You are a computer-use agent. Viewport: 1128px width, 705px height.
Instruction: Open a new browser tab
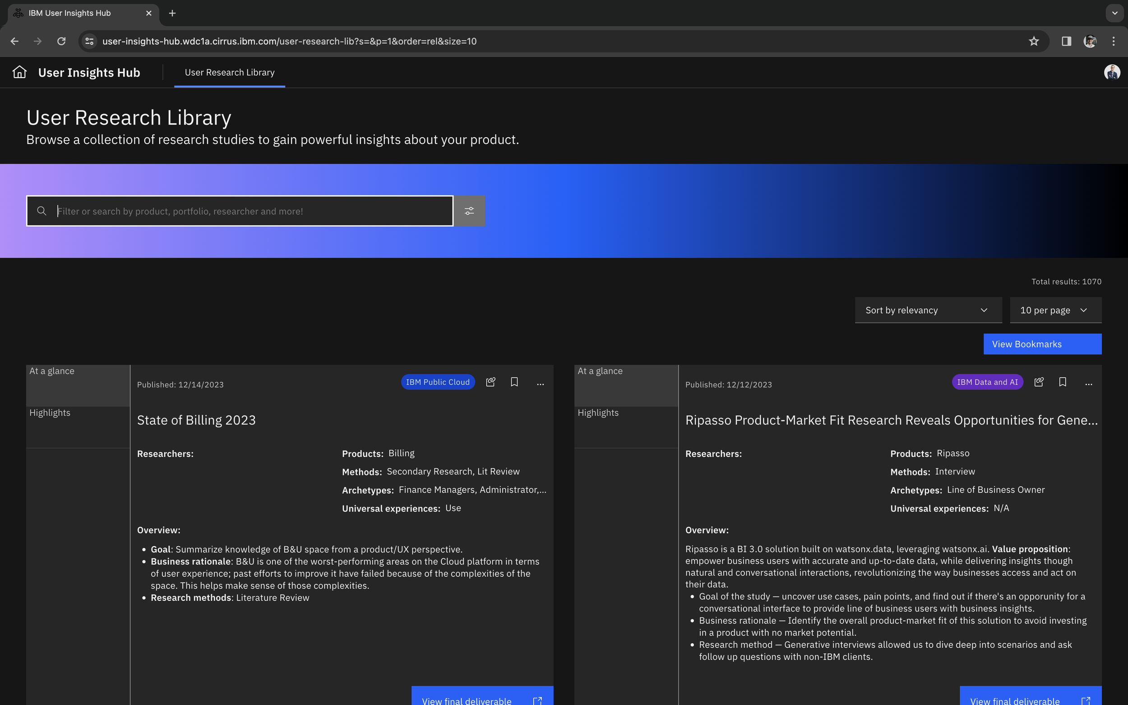coord(172,13)
